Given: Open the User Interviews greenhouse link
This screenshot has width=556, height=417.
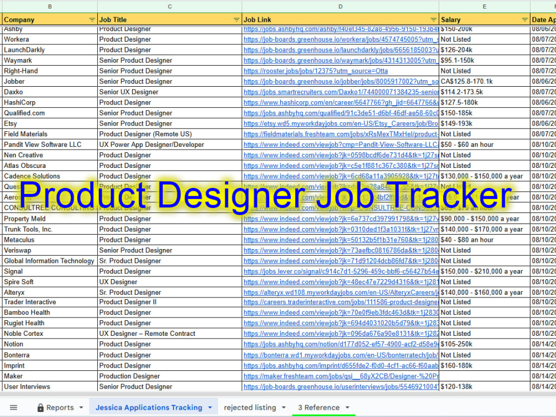Looking at the screenshot, I should (x=341, y=386).
